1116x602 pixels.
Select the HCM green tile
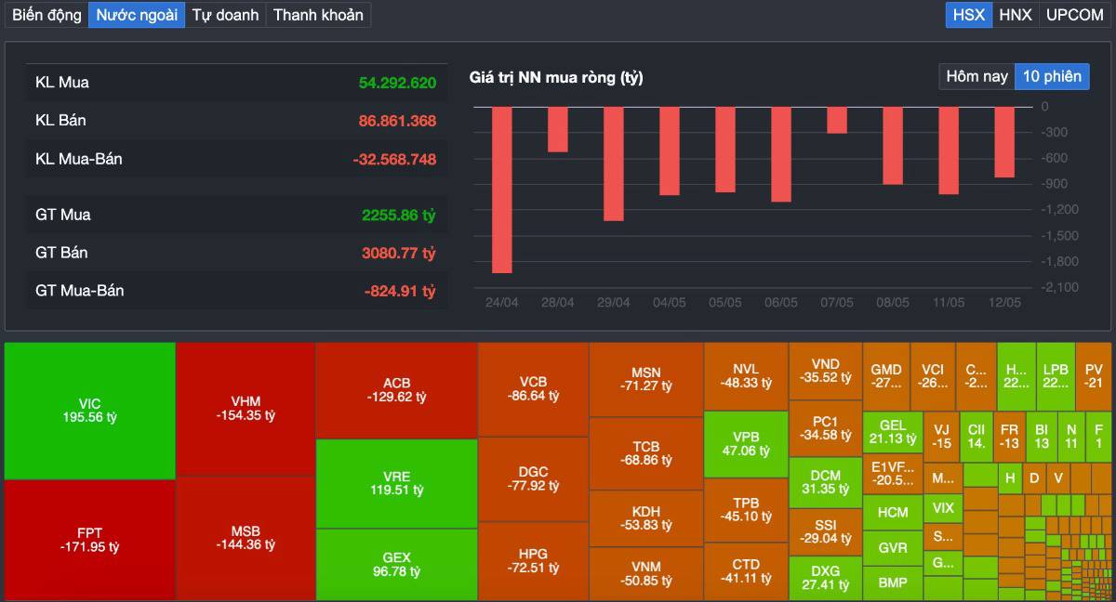click(893, 512)
